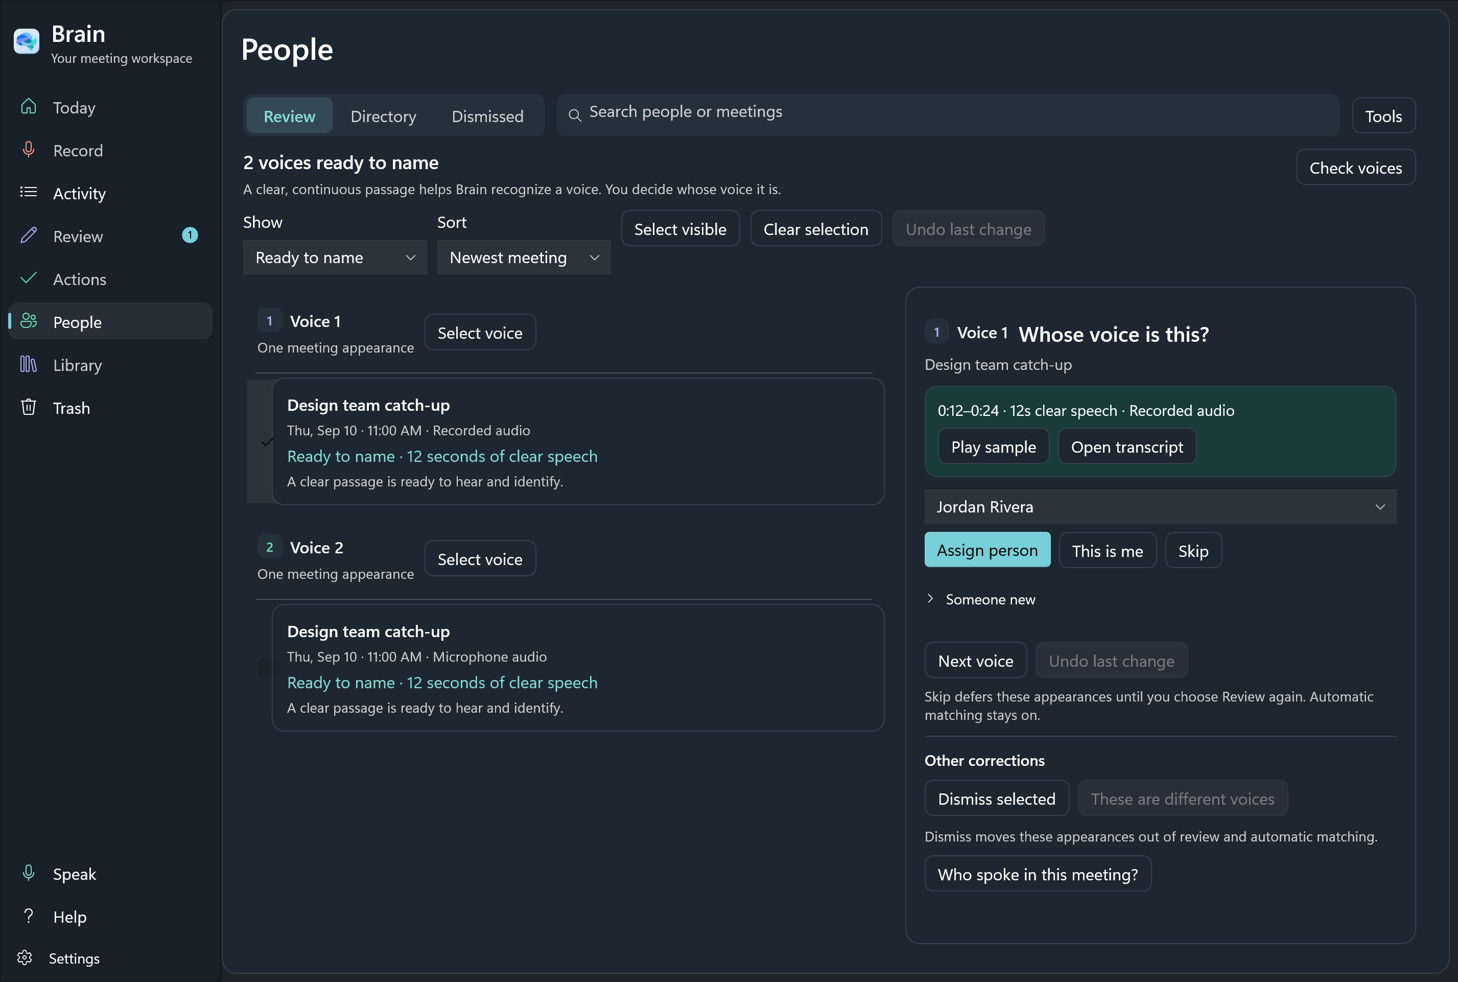Open the Voice 1 Design team catch-up card

(578, 441)
